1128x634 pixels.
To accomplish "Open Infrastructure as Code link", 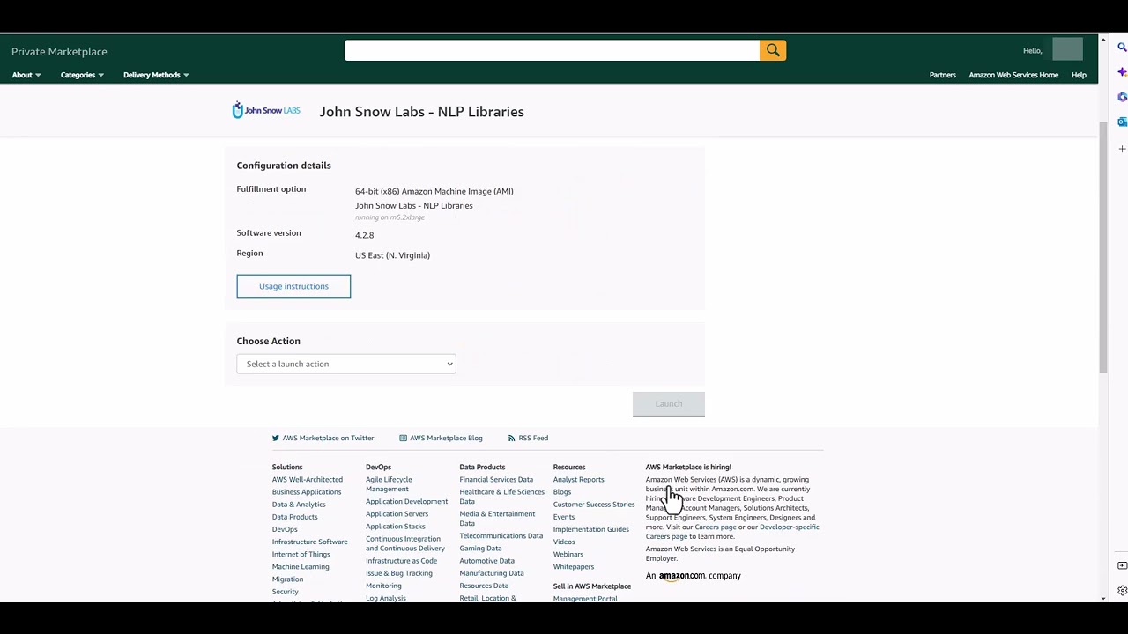I will pyautogui.click(x=401, y=561).
